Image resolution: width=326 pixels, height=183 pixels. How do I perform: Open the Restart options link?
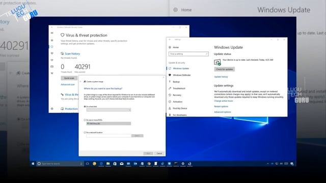(x=221, y=106)
